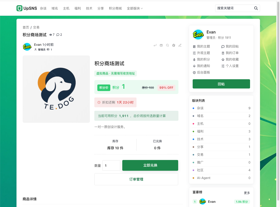The height and width of the screenshot is (207, 280).
Task: Expand the 全部版块 dropdown
Action: coord(135,8)
